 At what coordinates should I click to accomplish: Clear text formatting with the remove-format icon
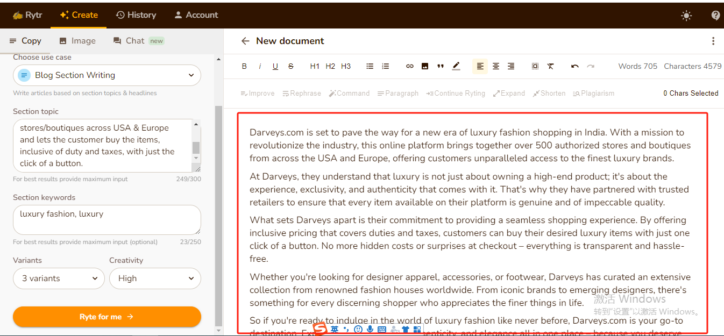[551, 66]
